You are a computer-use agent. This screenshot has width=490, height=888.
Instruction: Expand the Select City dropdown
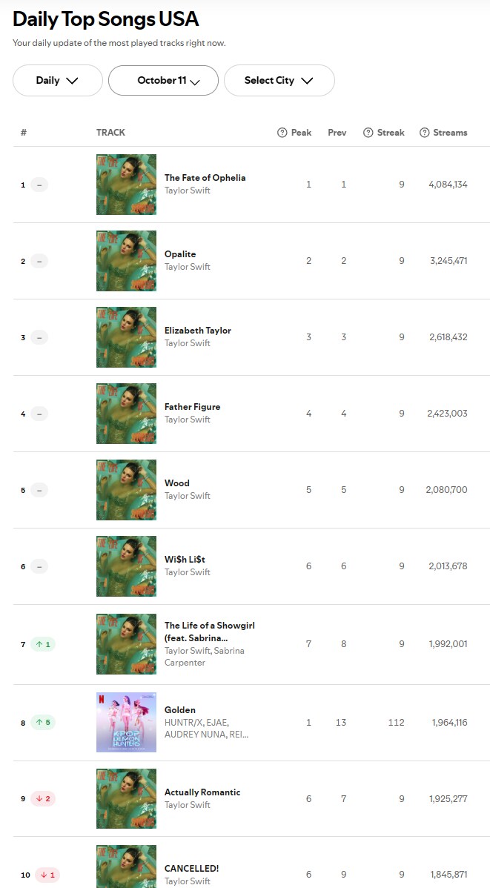279,81
